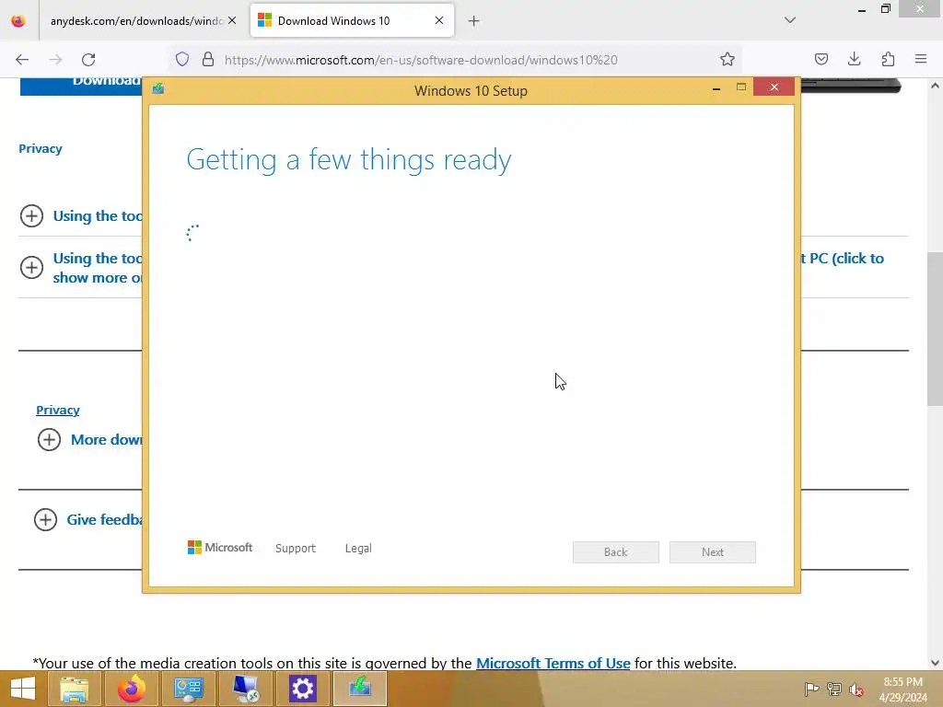943x707 pixels.
Task: Click Microsoft logo in setup footer
Action: click(220, 548)
